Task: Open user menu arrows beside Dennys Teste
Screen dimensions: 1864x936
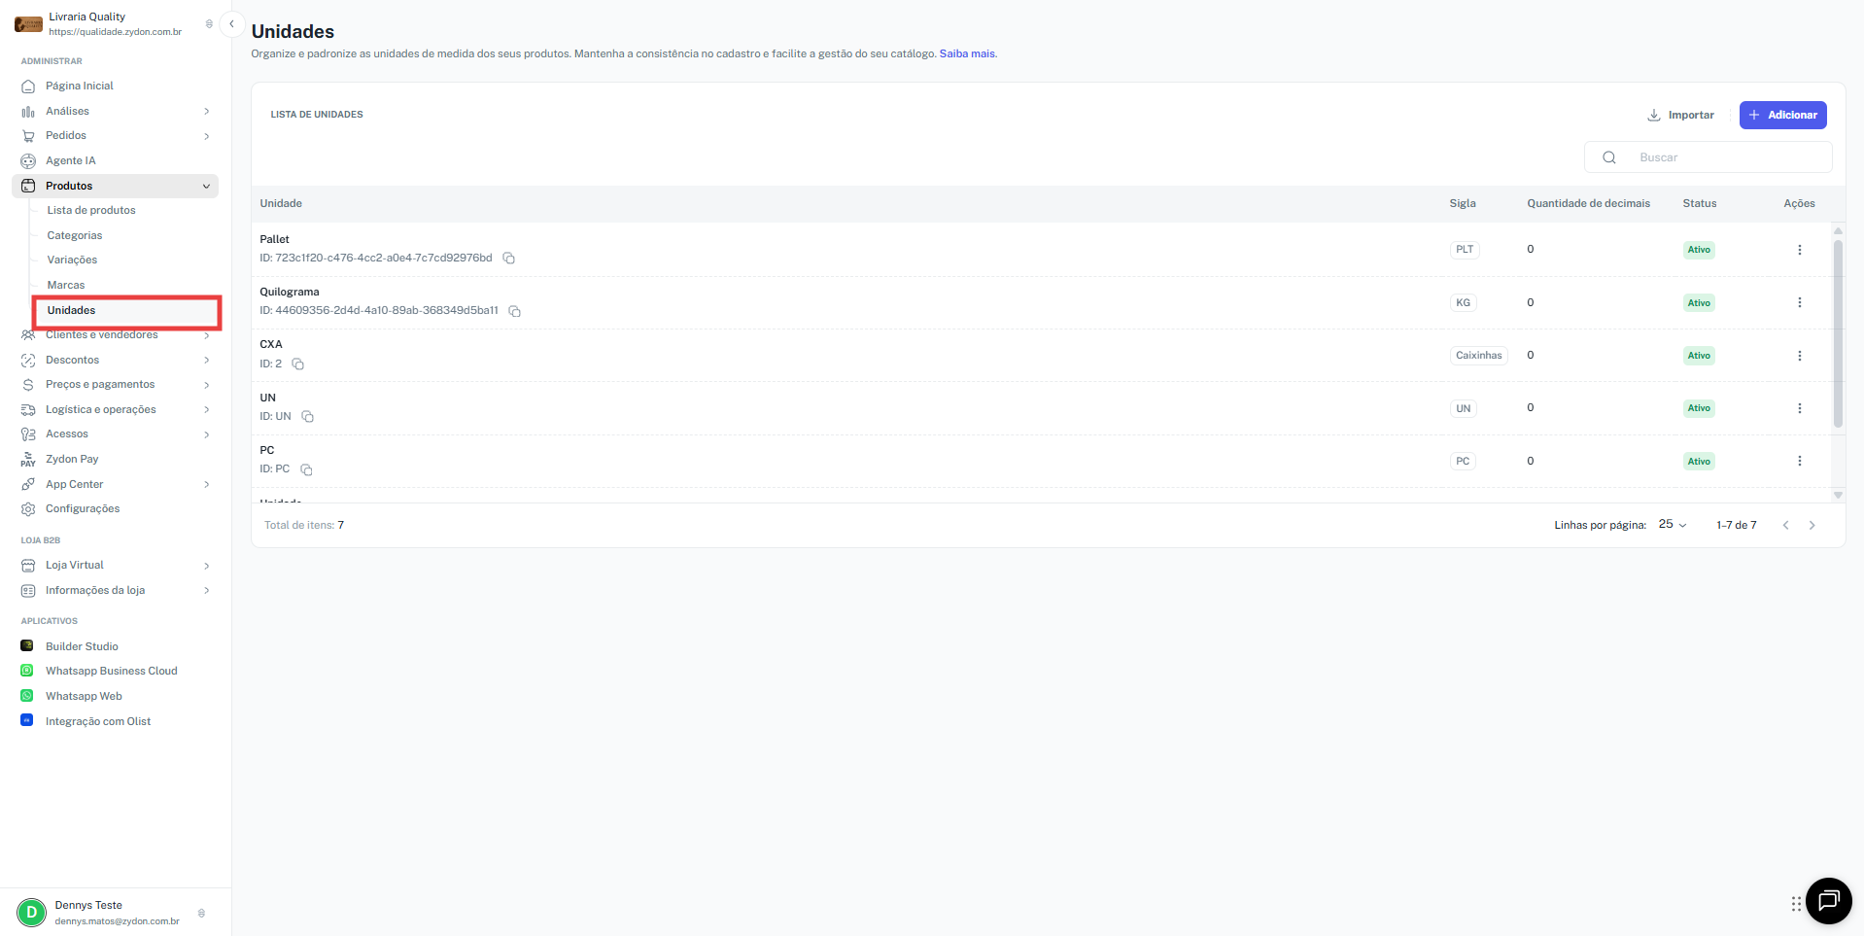Action: pos(201,913)
